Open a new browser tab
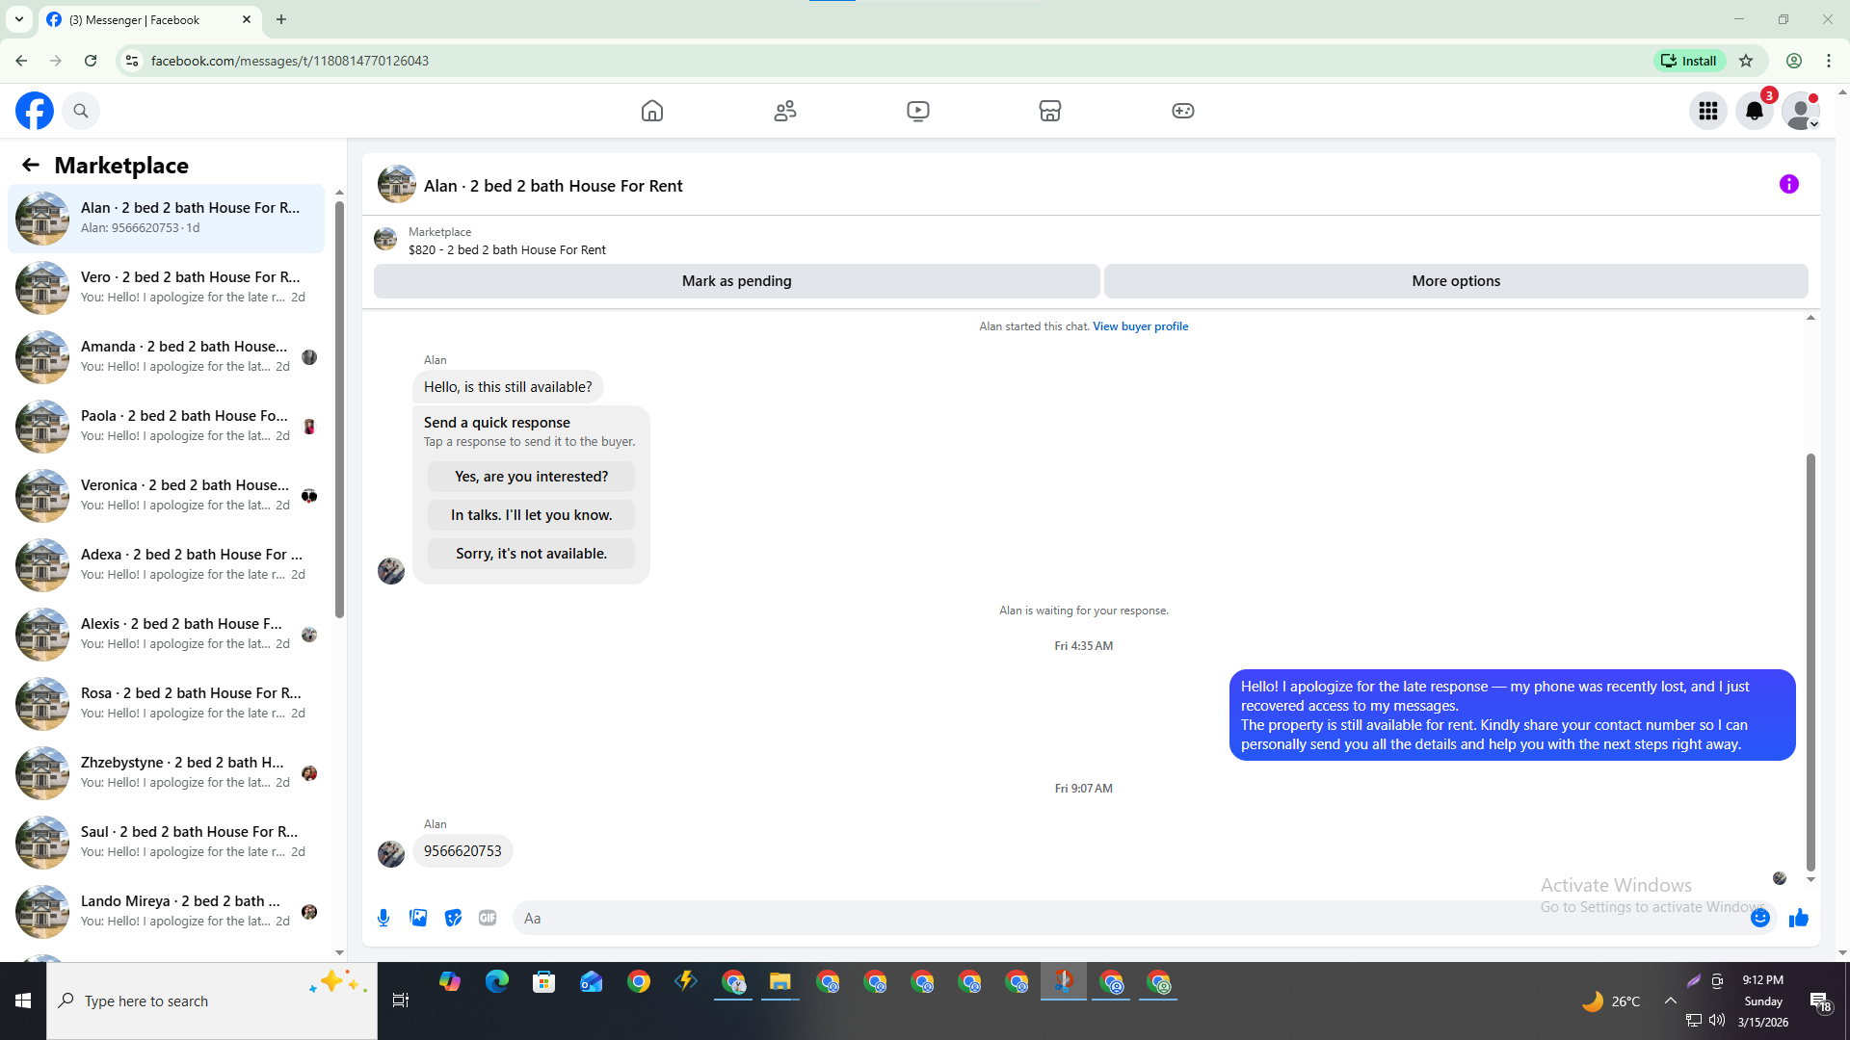This screenshot has width=1850, height=1040. point(281,19)
